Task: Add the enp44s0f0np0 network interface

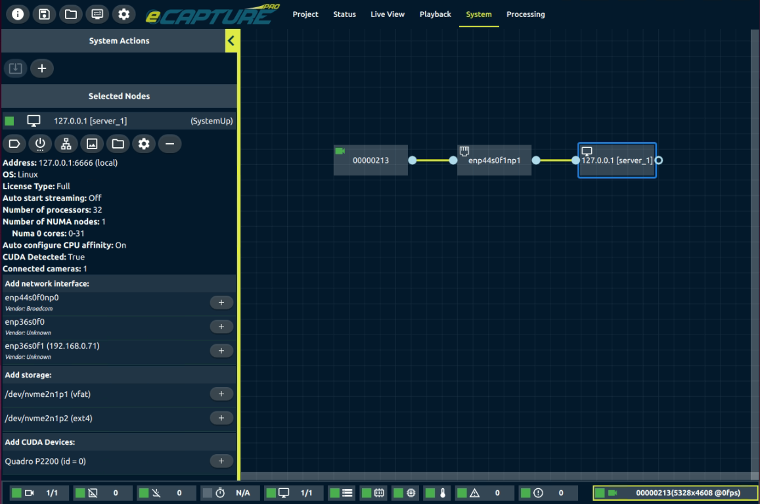Action: coord(221,302)
